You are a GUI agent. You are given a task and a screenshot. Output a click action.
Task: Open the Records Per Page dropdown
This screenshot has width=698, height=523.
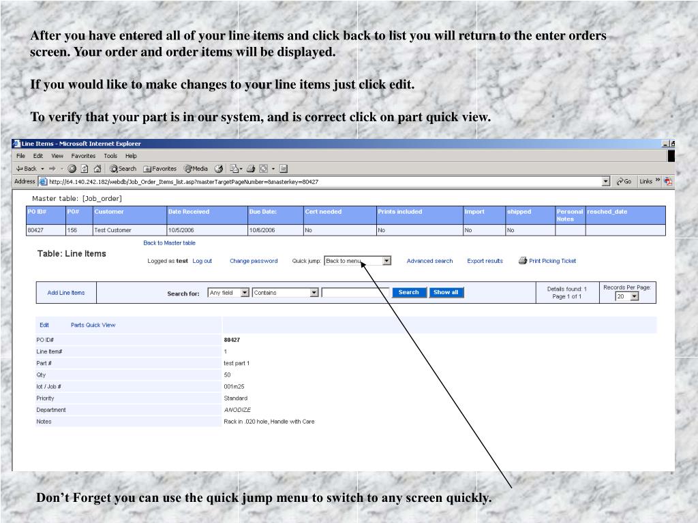627,296
